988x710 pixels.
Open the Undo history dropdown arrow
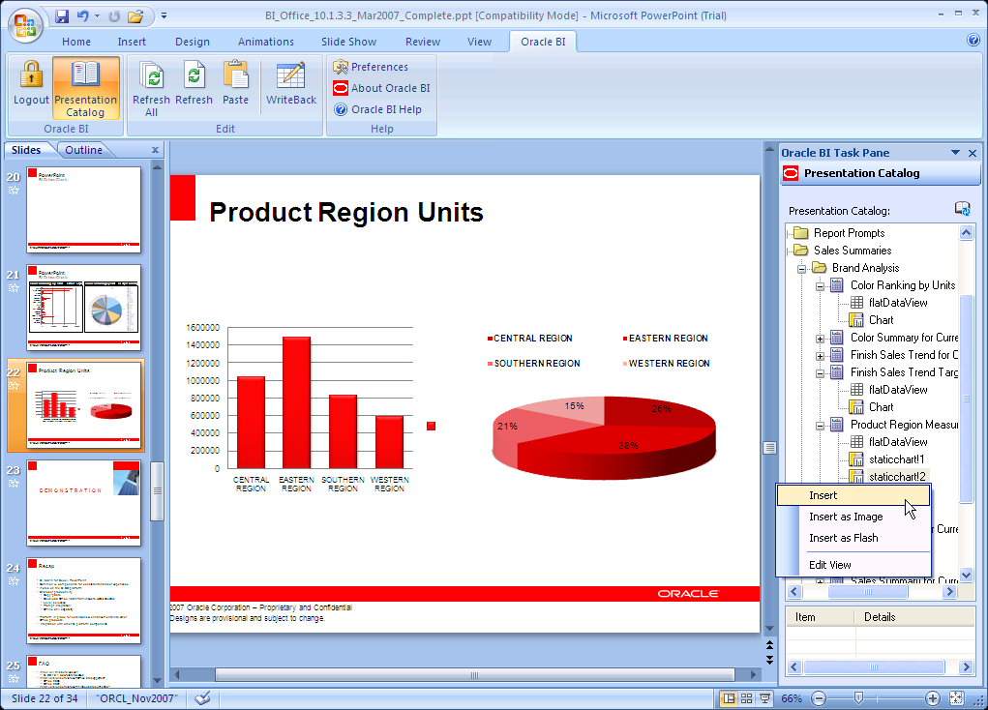pos(97,16)
